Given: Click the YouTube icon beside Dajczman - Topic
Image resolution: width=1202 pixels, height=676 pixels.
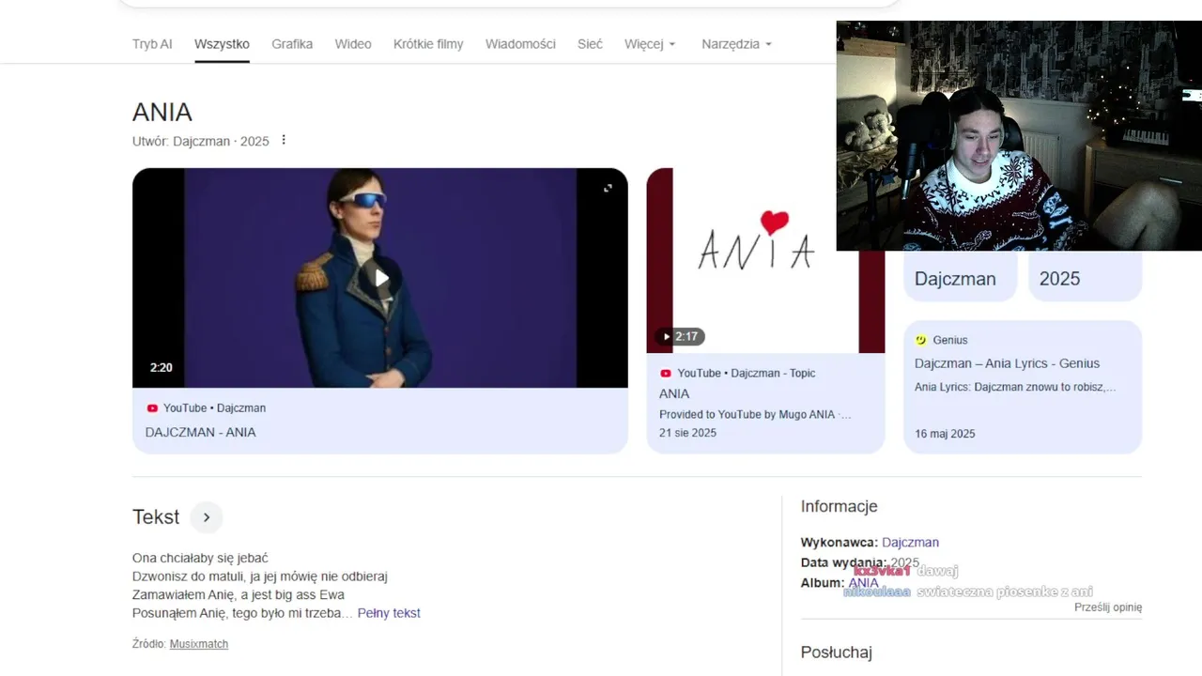Looking at the screenshot, I should (666, 373).
